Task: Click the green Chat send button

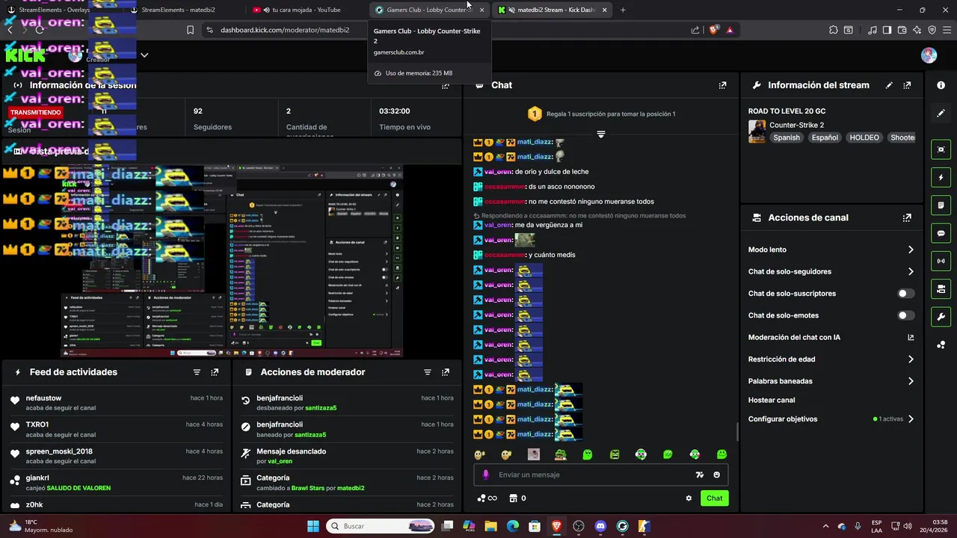Action: 714,498
